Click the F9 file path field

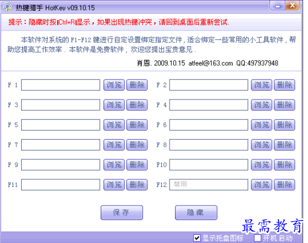pos(61,165)
